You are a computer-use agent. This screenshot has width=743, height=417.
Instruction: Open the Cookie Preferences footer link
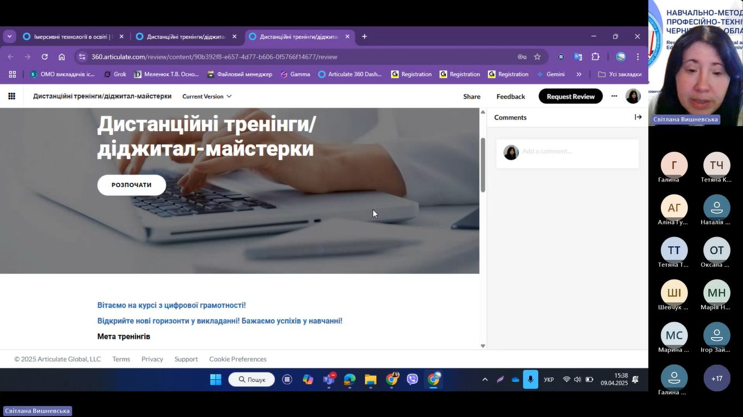tap(237, 359)
